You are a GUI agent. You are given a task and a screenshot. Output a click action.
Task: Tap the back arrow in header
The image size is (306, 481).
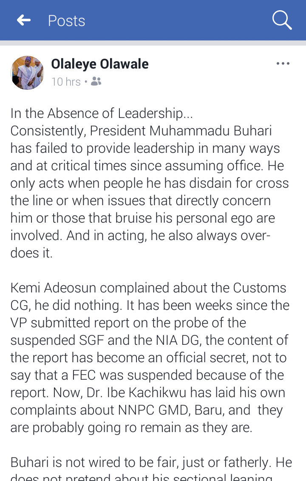(24, 20)
